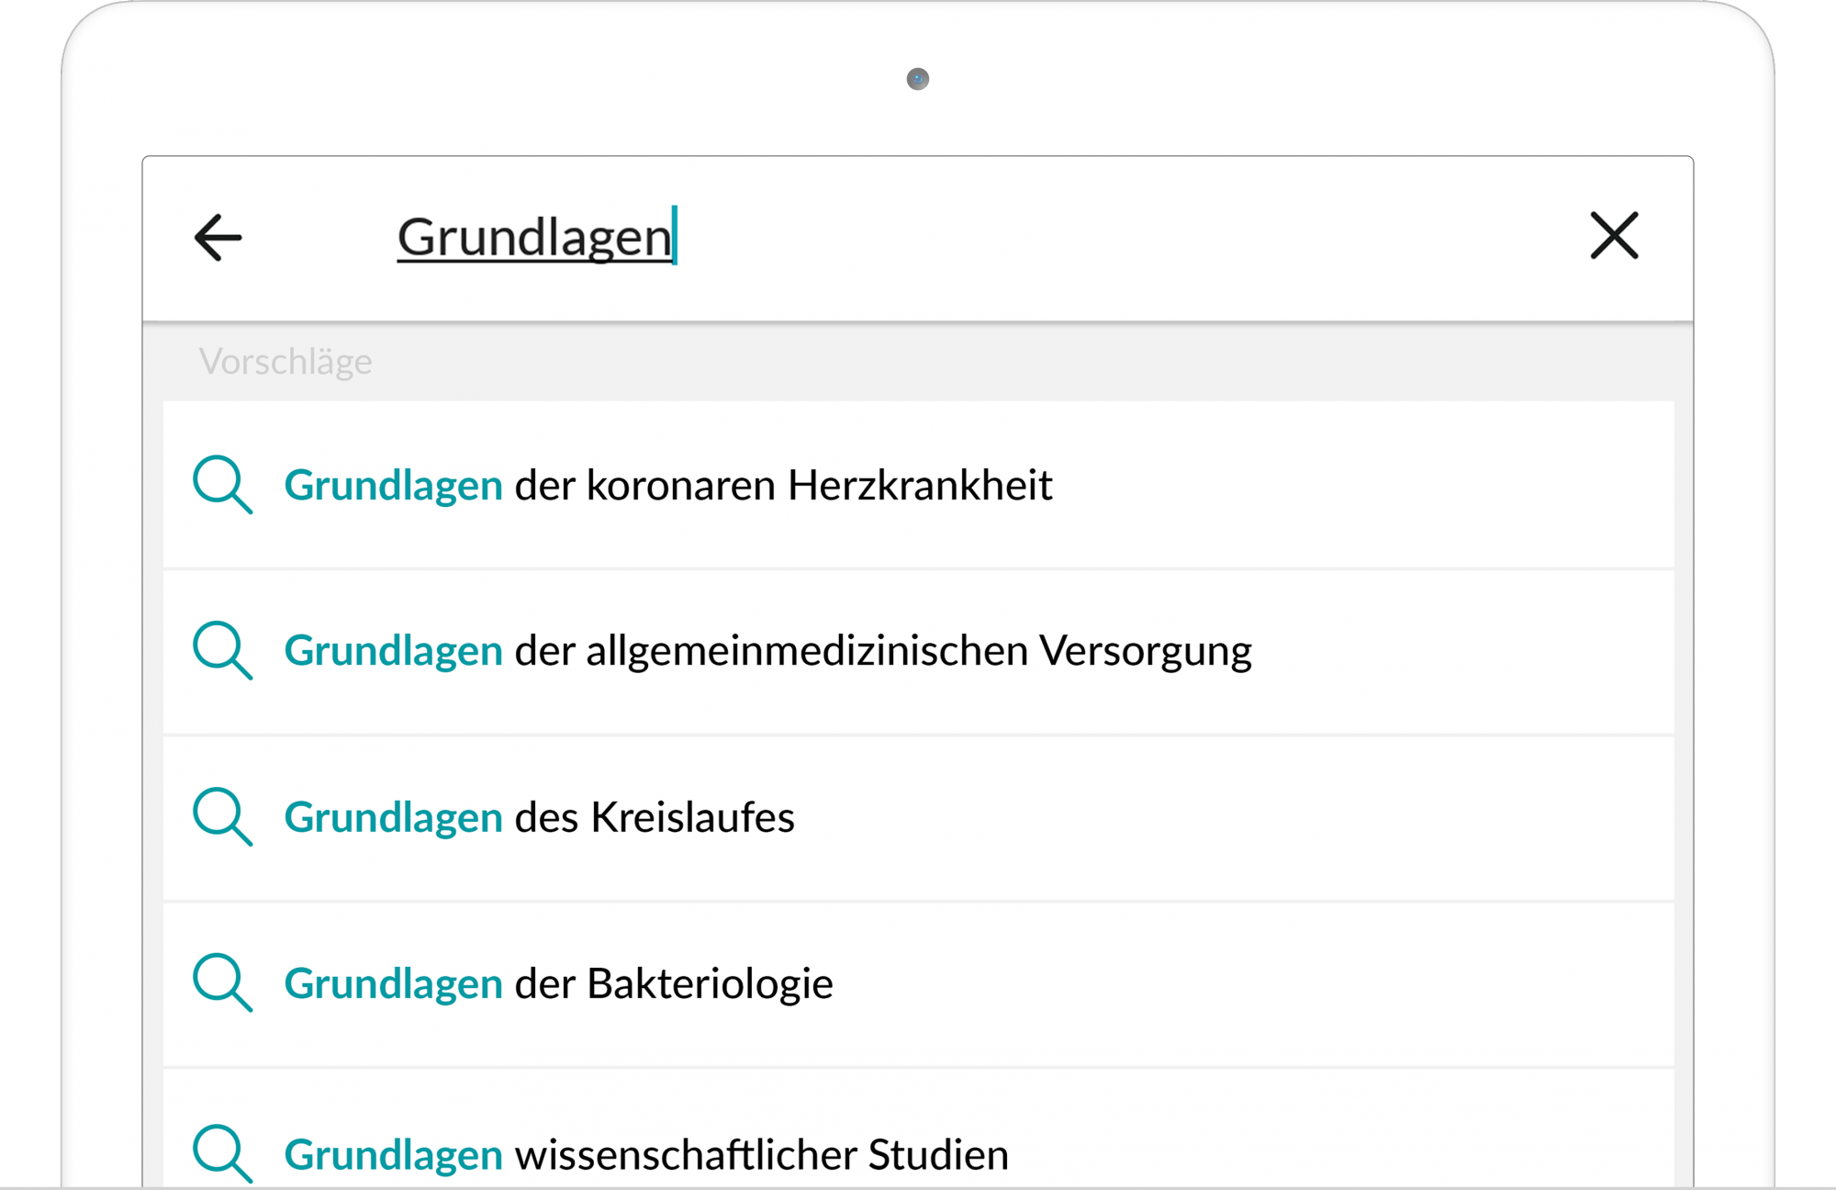1836x1190 pixels.
Task: Tap magnifier icon beside der Bakteriologie suggestion
Action: point(222,982)
